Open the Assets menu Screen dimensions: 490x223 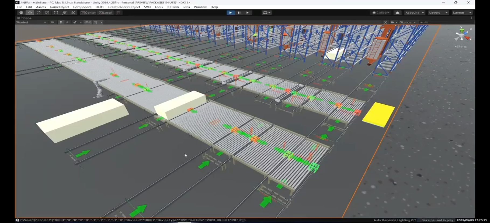(x=41, y=7)
